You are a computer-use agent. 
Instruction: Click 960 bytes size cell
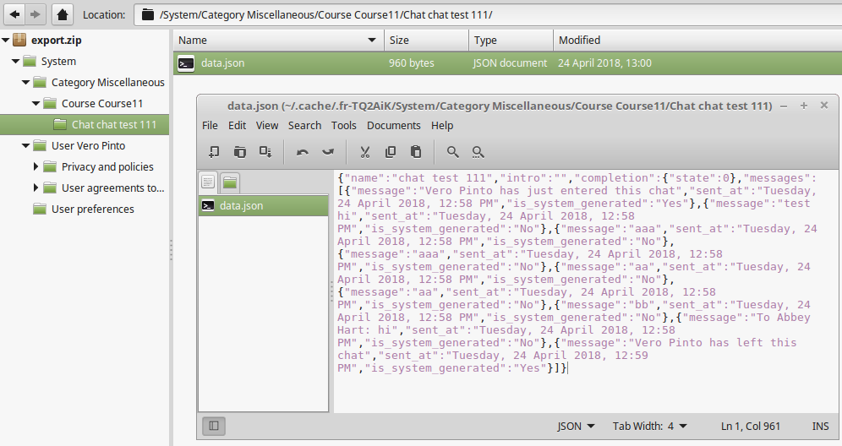(x=412, y=63)
